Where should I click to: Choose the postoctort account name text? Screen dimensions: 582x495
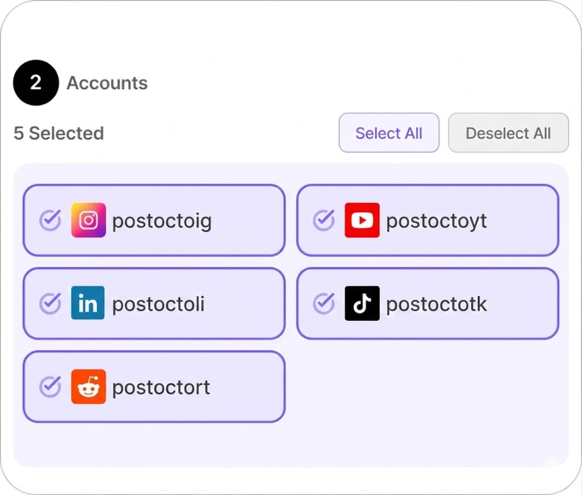tap(161, 388)
